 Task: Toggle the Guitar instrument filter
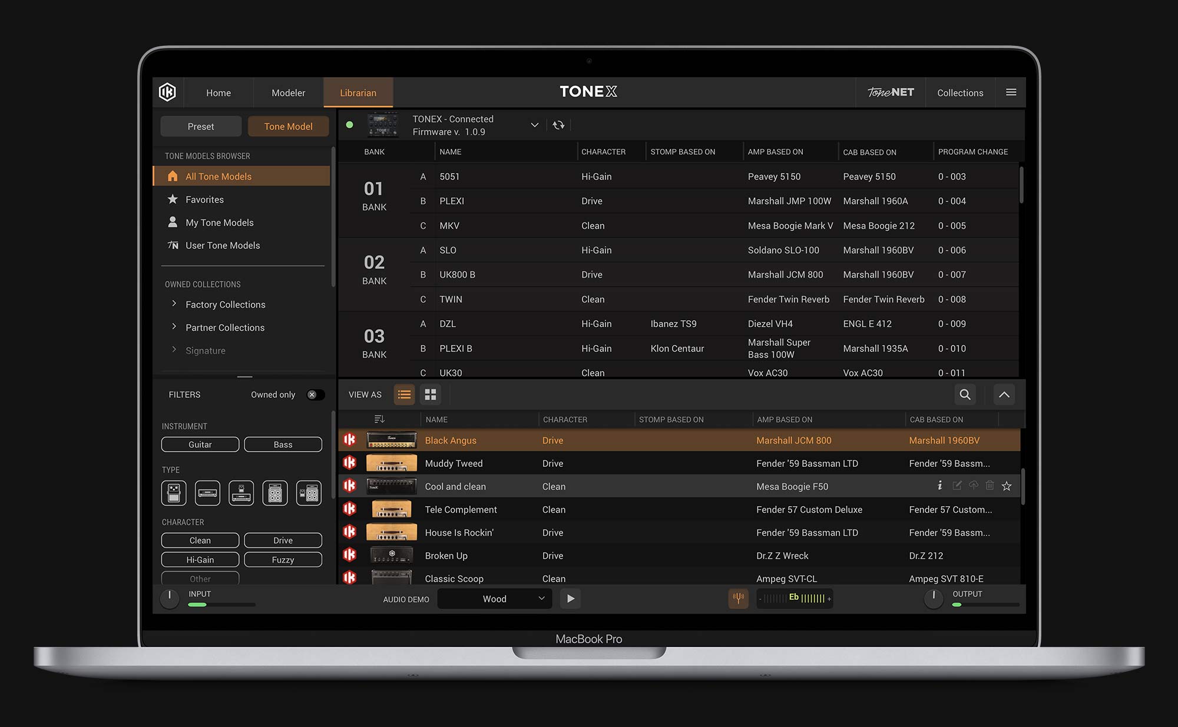tap(200, 444)
